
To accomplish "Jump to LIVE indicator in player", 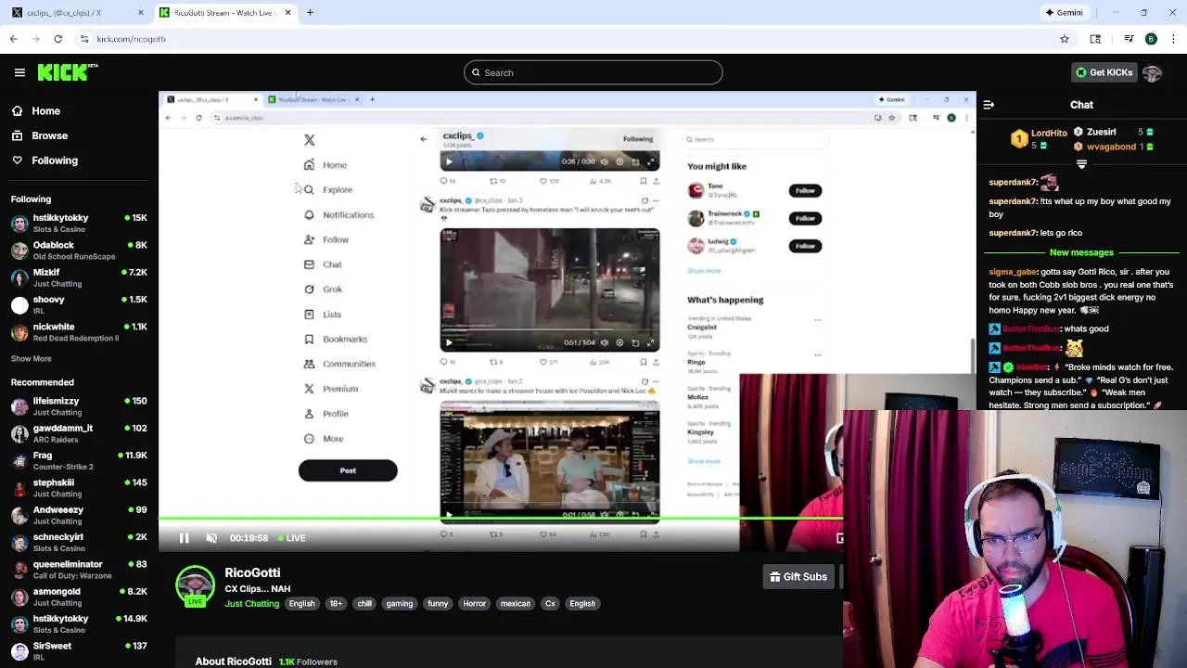I will click(292, 538).
